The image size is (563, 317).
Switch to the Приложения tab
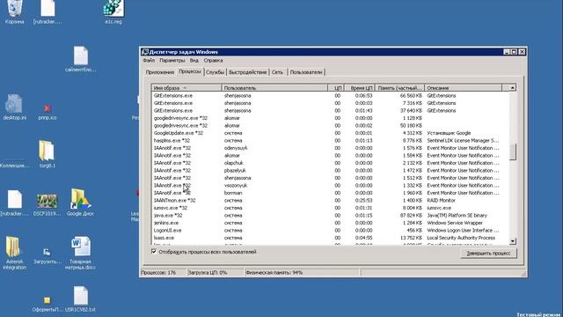tap(160, 72)
